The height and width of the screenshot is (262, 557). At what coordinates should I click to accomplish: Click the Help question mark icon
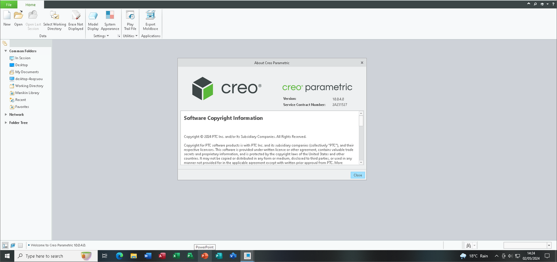pyautogui.click(x=552, y=4)
